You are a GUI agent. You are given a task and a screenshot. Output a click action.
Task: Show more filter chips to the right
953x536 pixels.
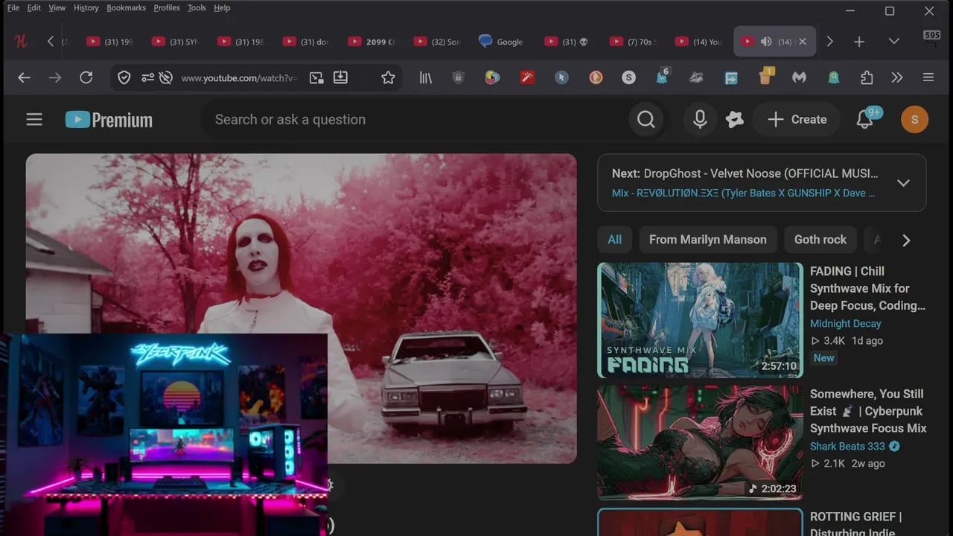[906, 240]
